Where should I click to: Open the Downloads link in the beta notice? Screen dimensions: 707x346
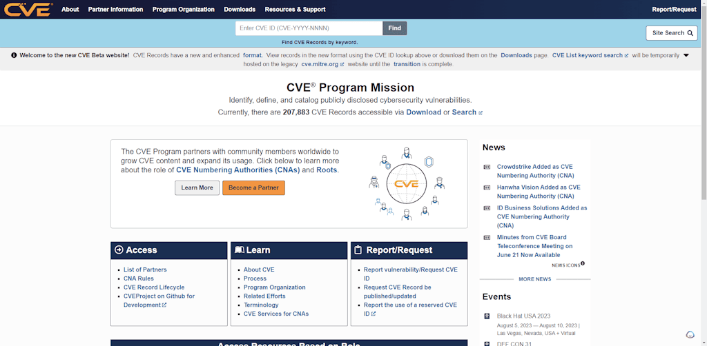516,55
